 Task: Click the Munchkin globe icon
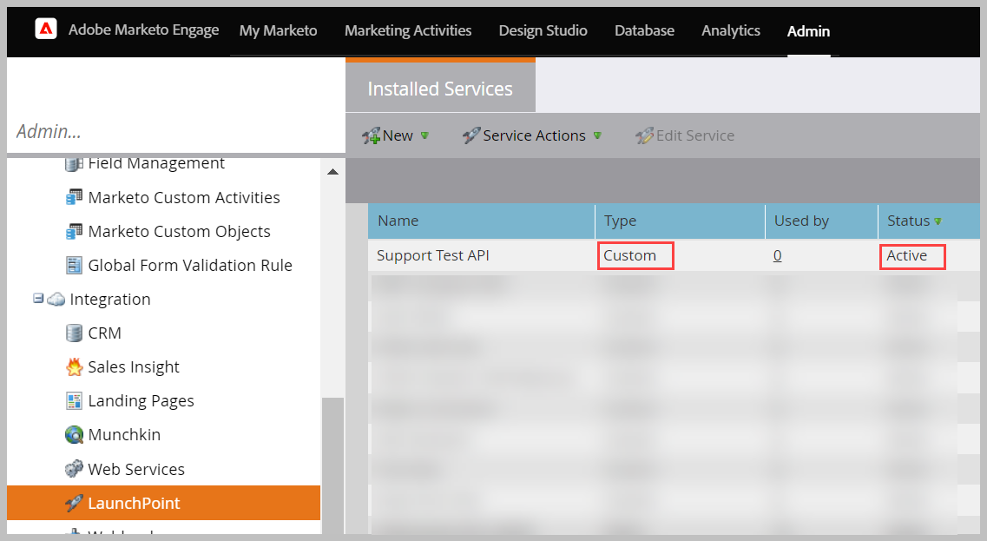75,434
